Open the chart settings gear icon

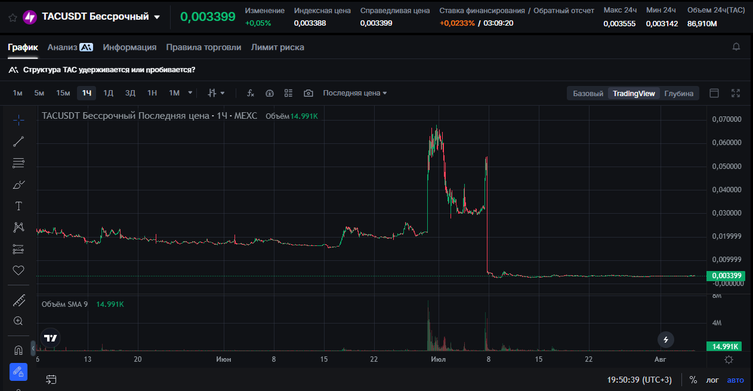pos(729,359)
